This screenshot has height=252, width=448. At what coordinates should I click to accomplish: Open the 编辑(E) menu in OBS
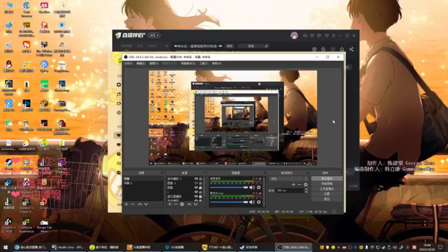coord(141,63)
